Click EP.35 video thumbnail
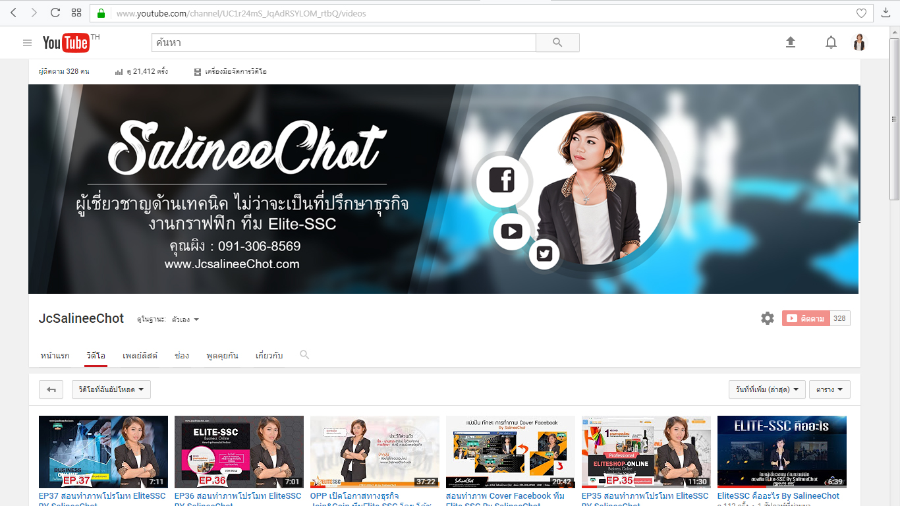This screenshot has width=900, height=506. tap(646, 452)
